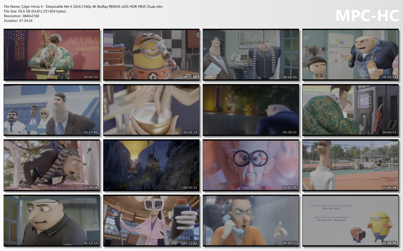The image size is (403, 251).
Task: Click the Resolution 3840x2160 line
Action: [22, 16]
